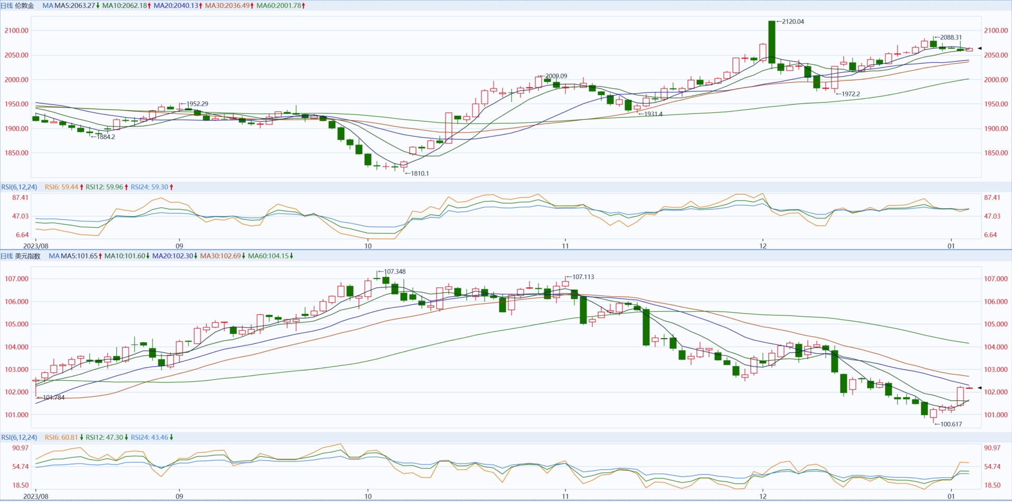Click the 2120.04 peak price annotation
Screen dimensions: 1012x502
790,22
